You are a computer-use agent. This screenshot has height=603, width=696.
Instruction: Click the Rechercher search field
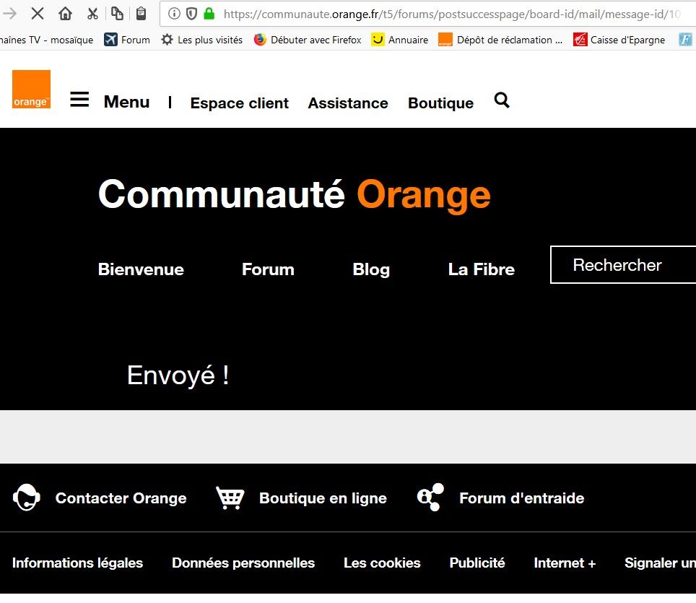click(x=623, y=264)
